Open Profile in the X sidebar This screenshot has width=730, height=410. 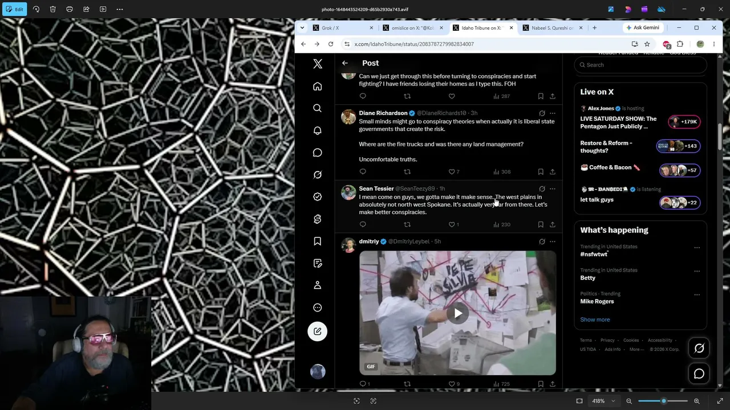click(x=318, y=285)
